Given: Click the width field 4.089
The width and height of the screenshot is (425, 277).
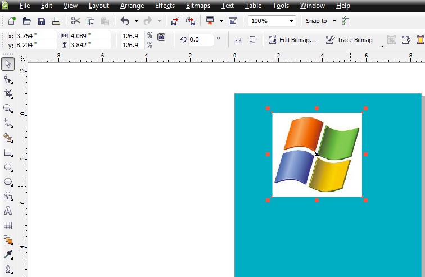Looking at the screenshot, I should pos(91,36).
